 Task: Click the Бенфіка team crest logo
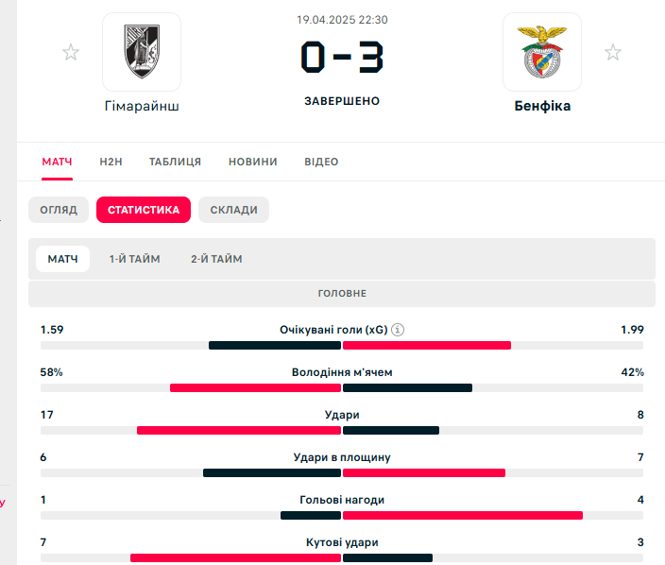(x=542, y=52)
